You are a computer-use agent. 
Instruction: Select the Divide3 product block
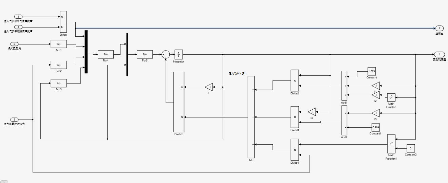(295, 117)
